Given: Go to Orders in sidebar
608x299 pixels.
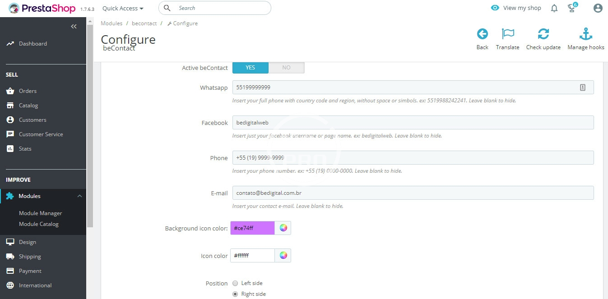Looking at the screenshot, I should [x=28, y=91].
